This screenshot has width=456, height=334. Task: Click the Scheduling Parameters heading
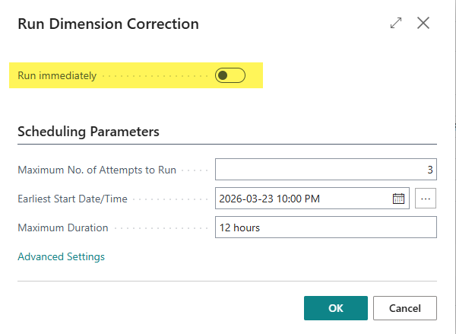coord(88,132)
